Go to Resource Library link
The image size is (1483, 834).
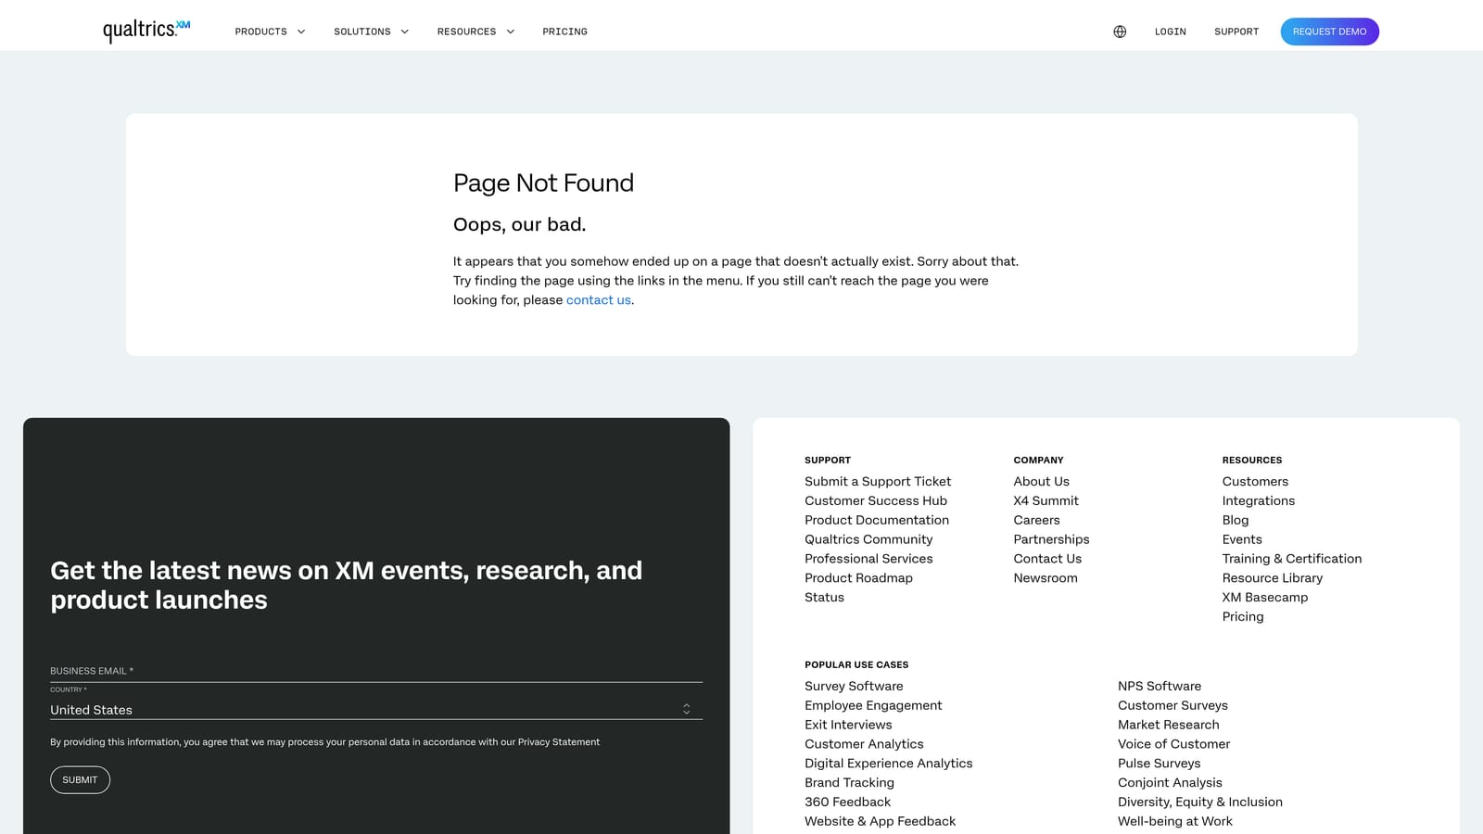point(1272,578)
